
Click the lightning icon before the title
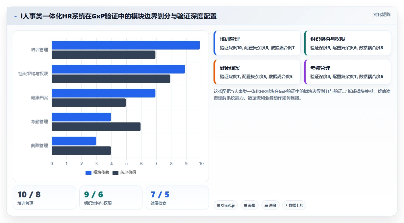pos(16,16)
